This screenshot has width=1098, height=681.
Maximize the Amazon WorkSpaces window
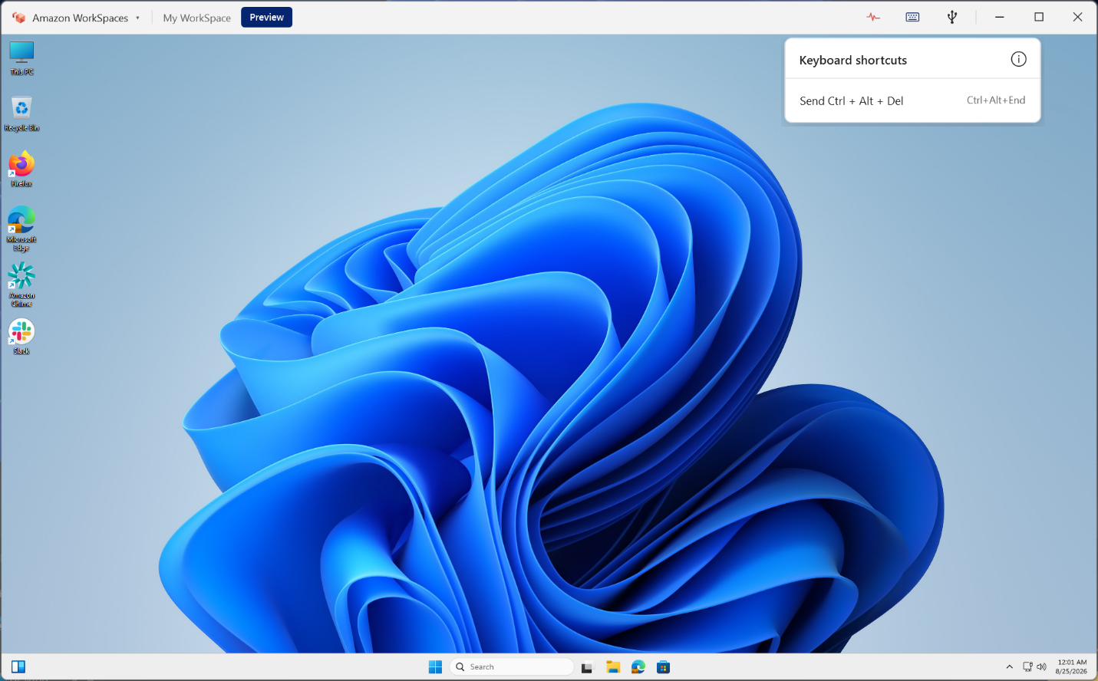tap(1039, 17)
